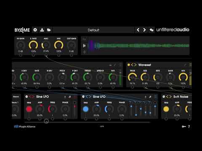
Task: Click the Waveset MIX knob
Action: click(x=183, y=77)
